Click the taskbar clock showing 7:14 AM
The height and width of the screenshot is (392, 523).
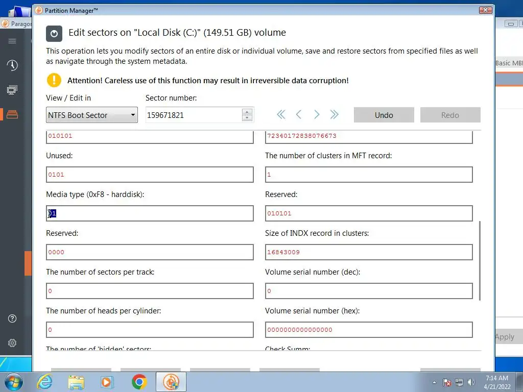click(x=497, y=382)
